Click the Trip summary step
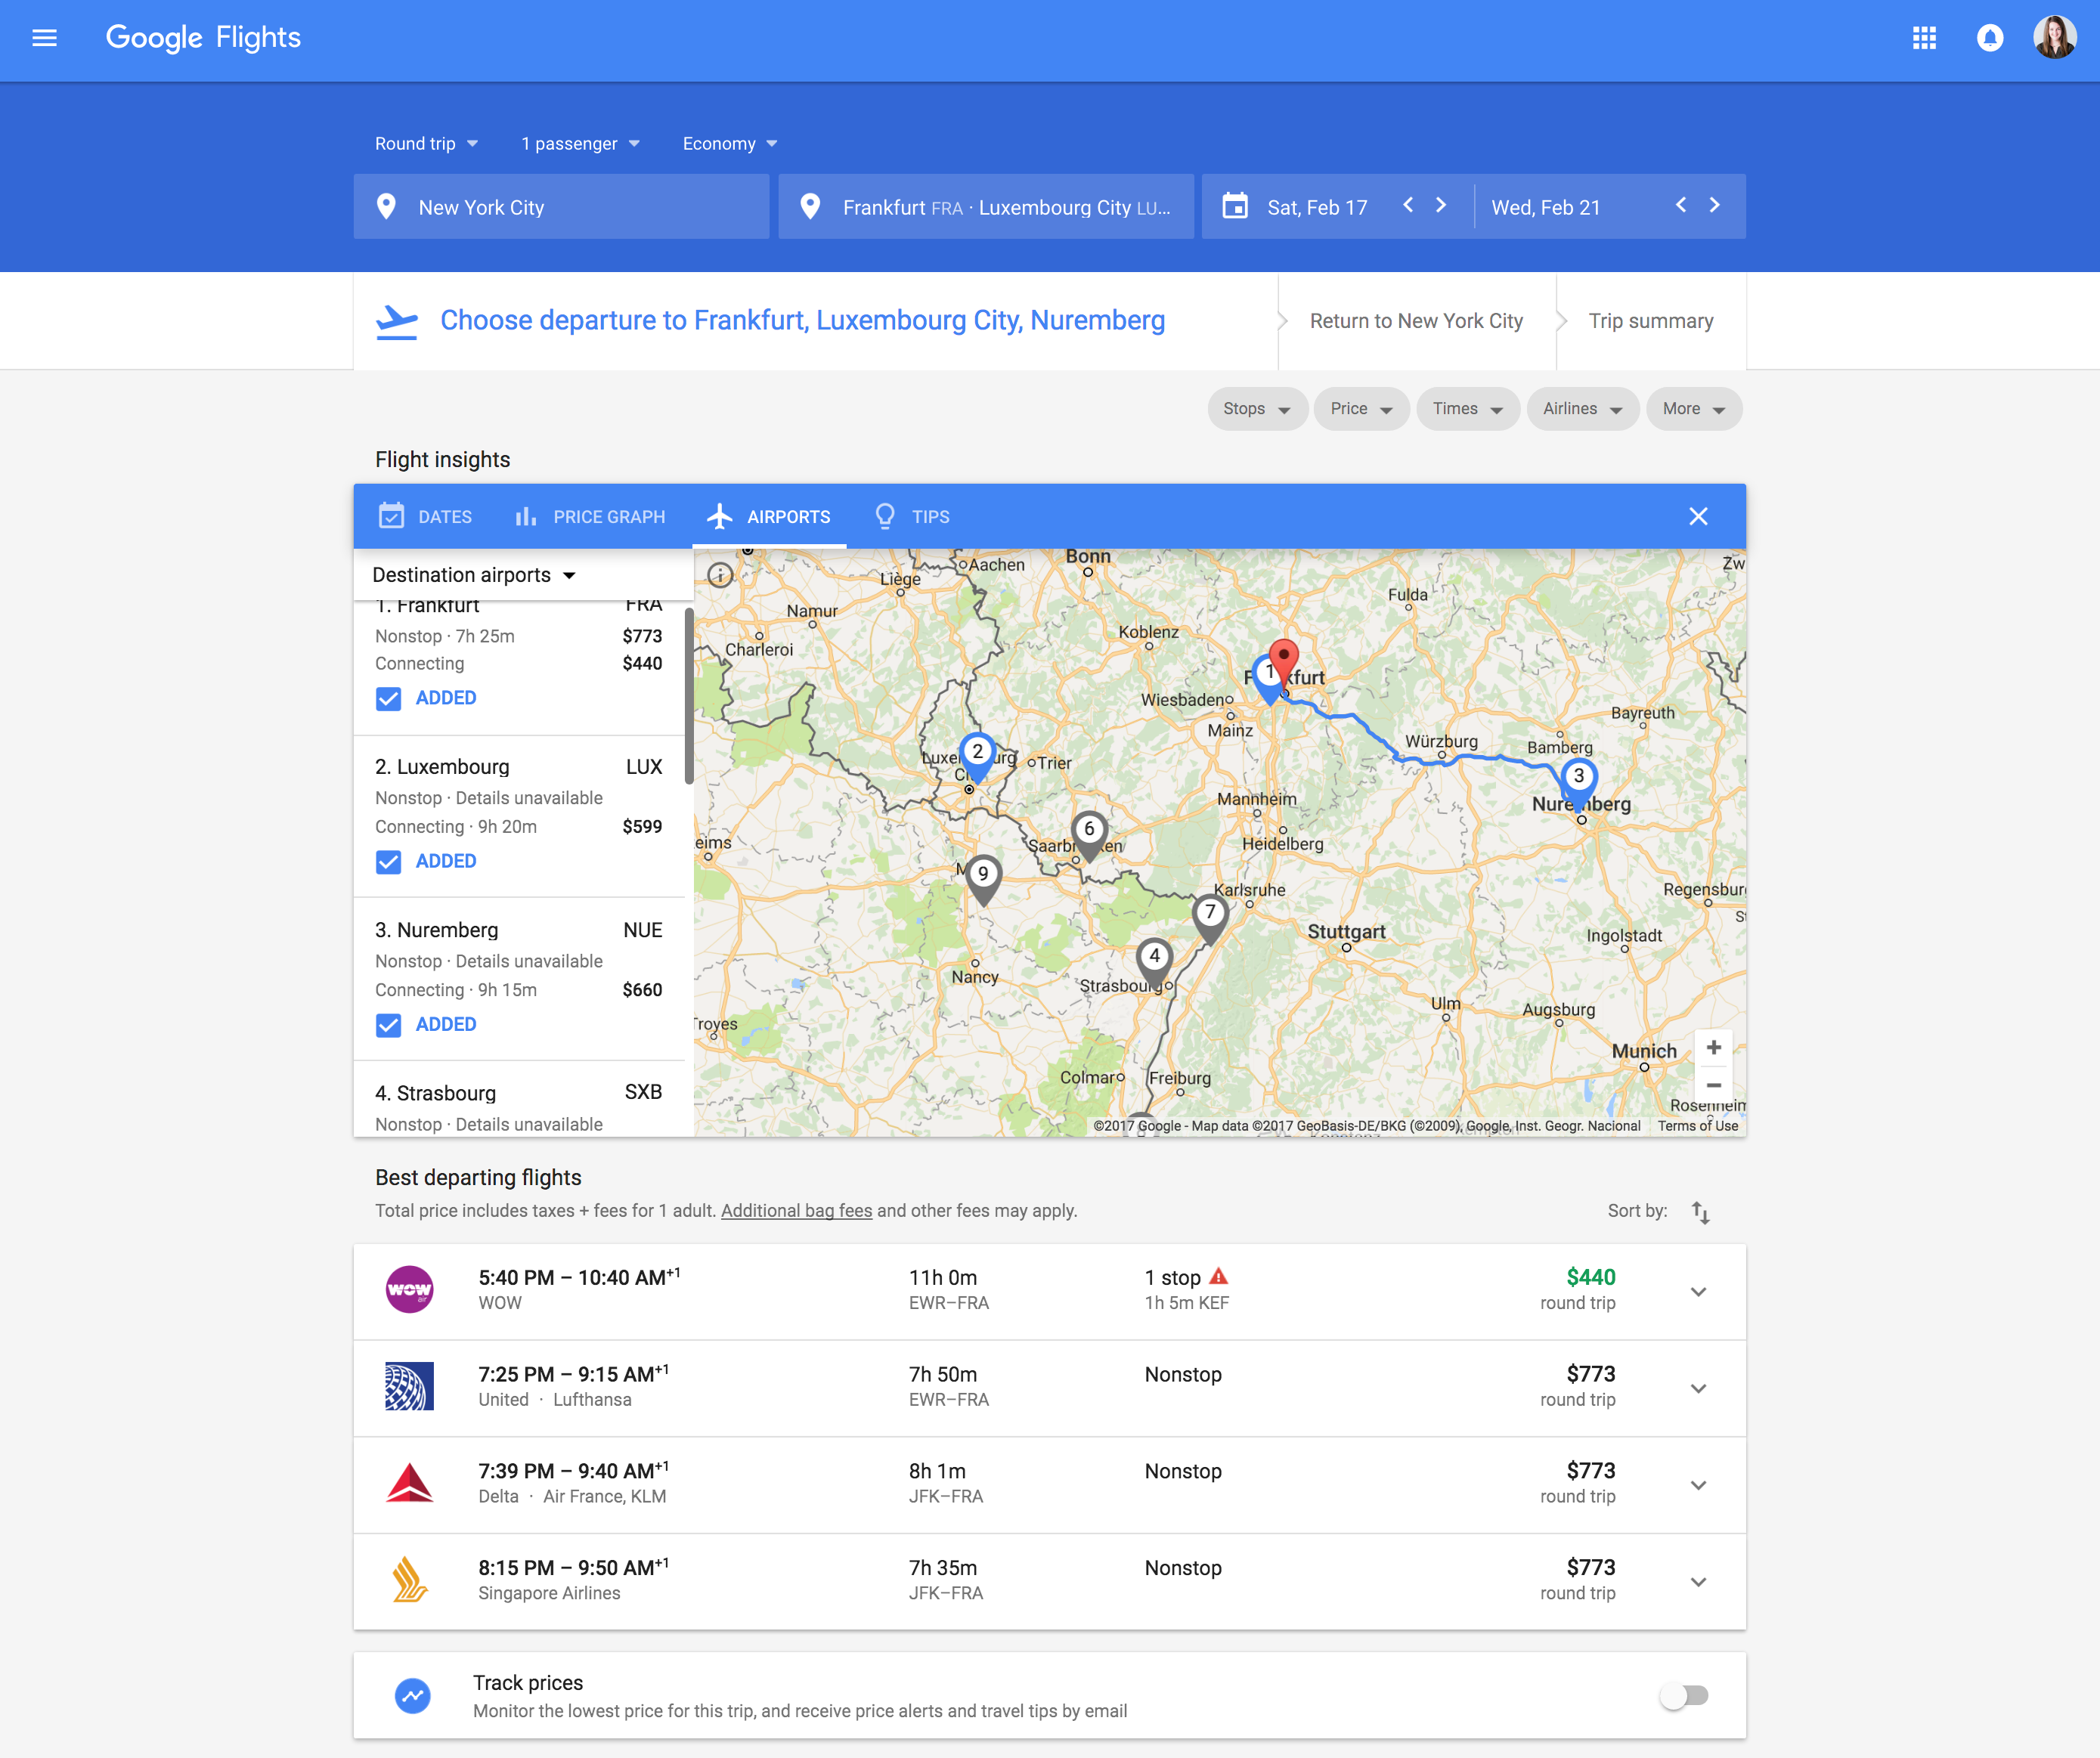The height and width of the screenshot is (1758, 2100). click(x=1650, y=321)
